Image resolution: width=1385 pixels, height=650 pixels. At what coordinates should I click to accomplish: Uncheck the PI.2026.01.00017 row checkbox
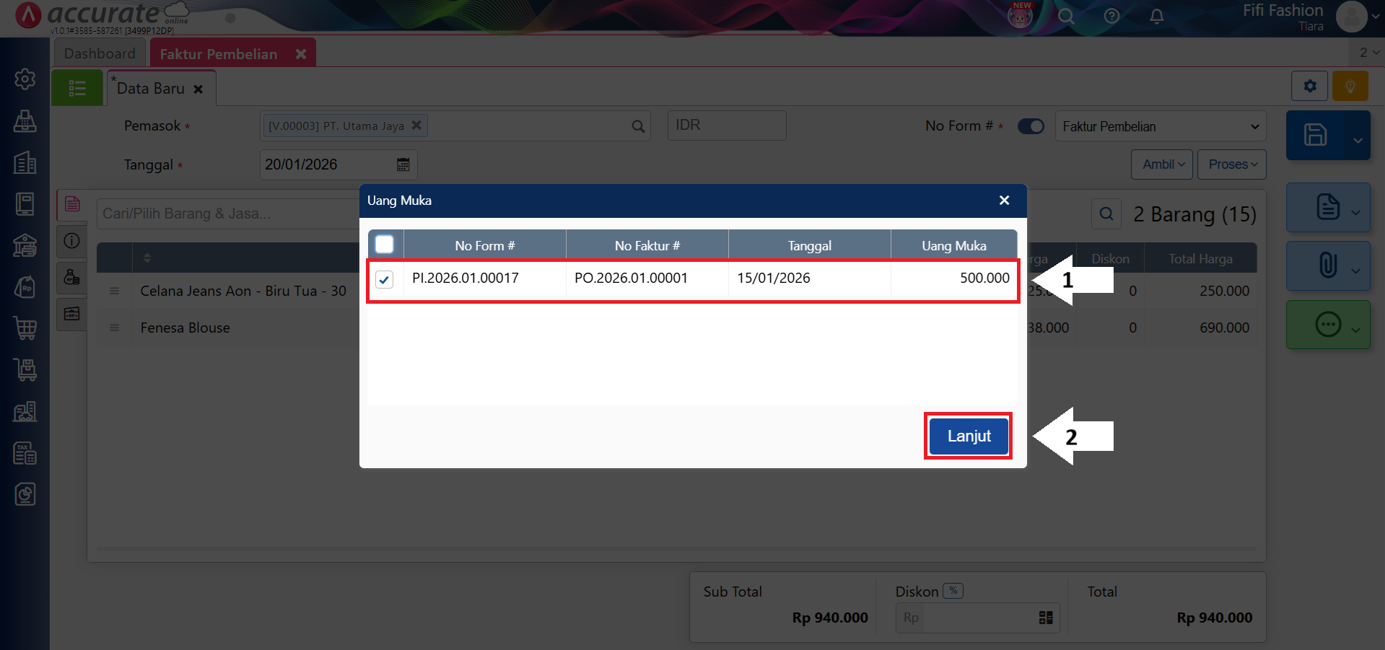pos(385,279)
